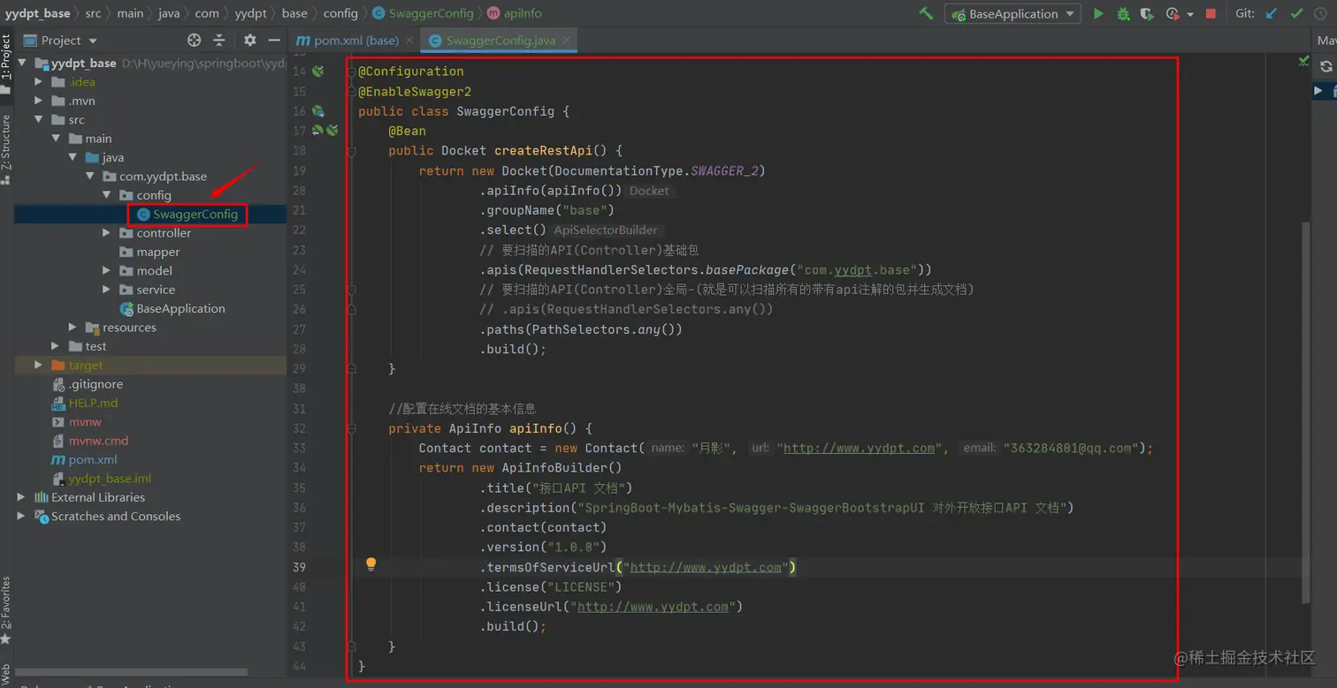Start debugging with the green bug icon
Viewport: 1337px width, 688px height.
[1123, 13]
